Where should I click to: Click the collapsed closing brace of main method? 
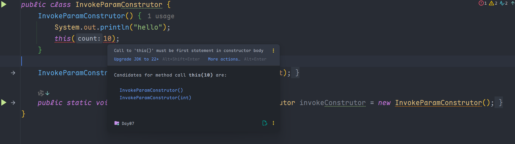pos(500,103)
